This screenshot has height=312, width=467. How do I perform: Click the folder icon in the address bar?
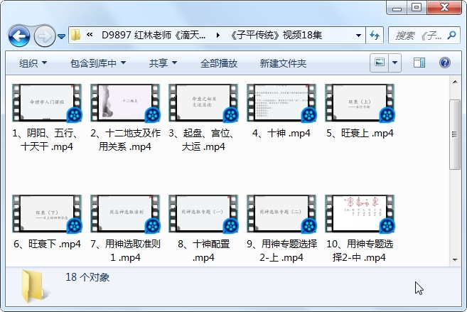point(75,35)
